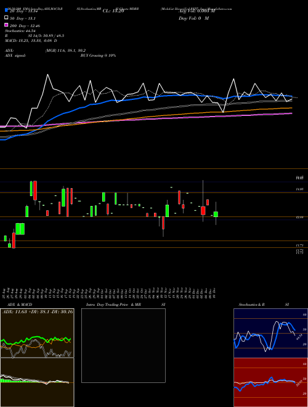Click the 14.03 price axis label
The height and width of the screenshot is (407, 308).
click(x=300, y=189)
